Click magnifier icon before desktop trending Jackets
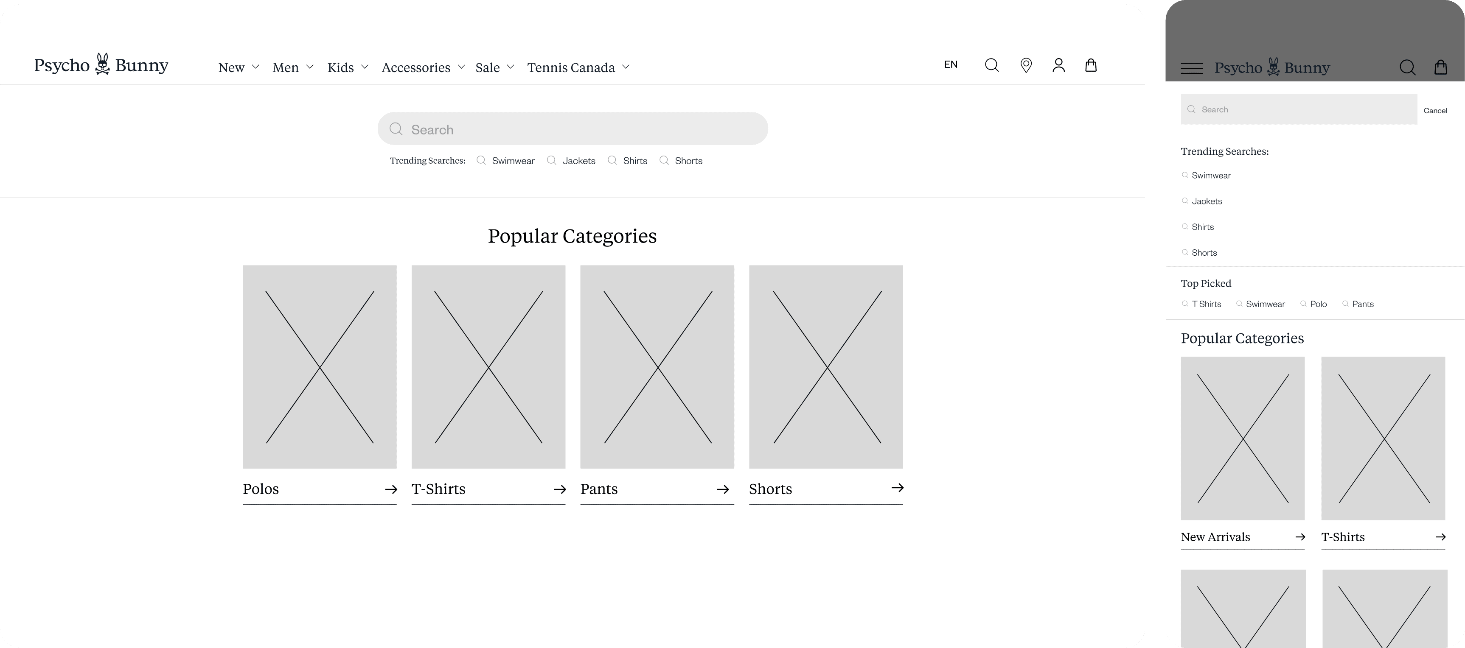This screenshot has height=648, width=1465. [552, 160]
